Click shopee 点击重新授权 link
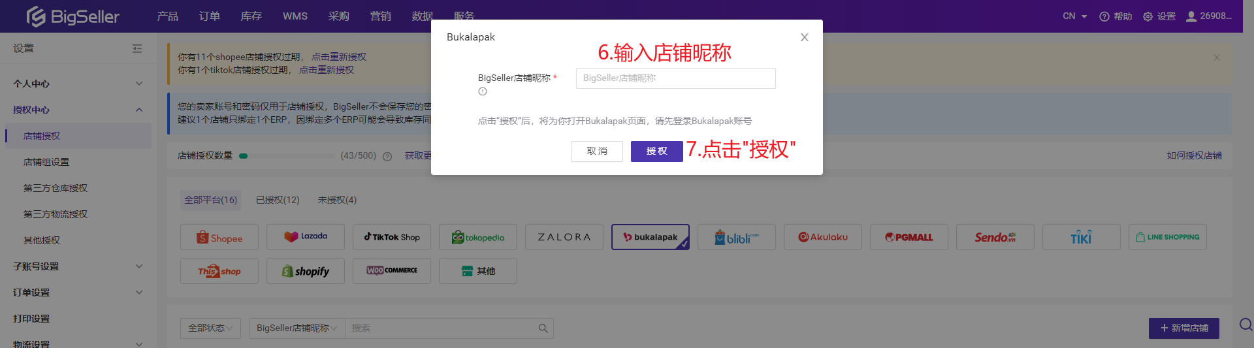The image size is (1254, 348). pos(338,57)
